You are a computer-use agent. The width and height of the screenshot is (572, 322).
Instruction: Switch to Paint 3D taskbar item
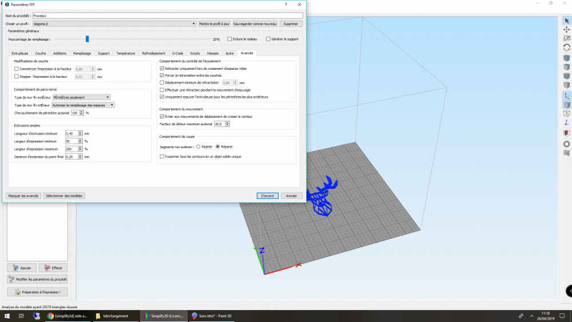212,316
